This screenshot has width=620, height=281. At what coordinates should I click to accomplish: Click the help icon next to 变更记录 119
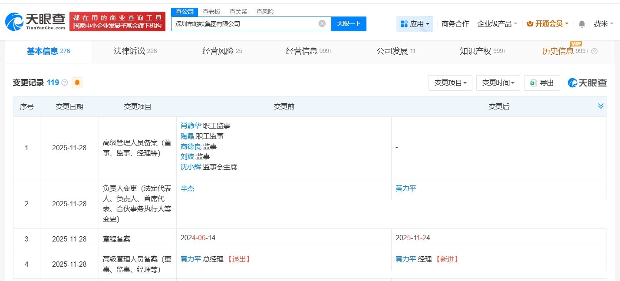[x=65, y=83]
